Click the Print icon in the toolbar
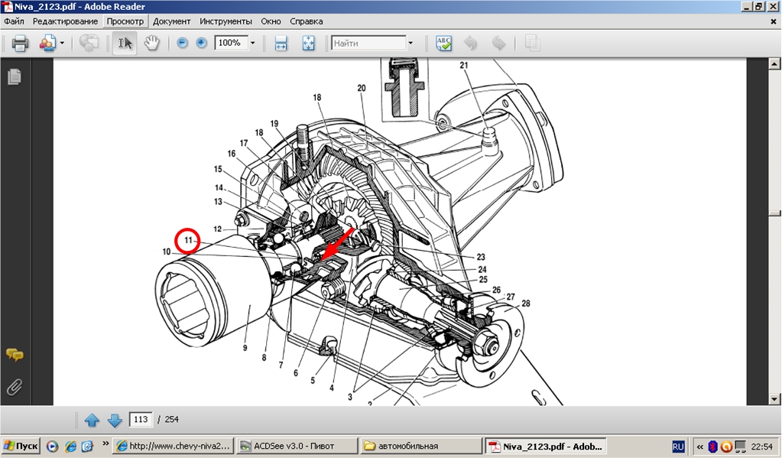 point(20,44)
